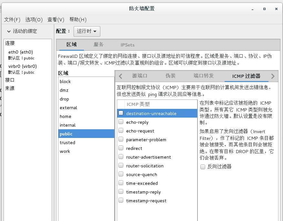Select the virbr0 (virbr0) connection
Image resolution: width=283 pixels, height=221 pixels.
pos(28,69)
